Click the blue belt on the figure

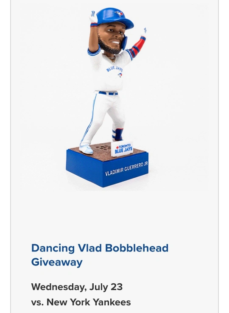[108, 93]
